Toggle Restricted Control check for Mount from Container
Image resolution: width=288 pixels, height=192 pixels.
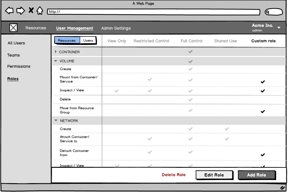(150, 79)
